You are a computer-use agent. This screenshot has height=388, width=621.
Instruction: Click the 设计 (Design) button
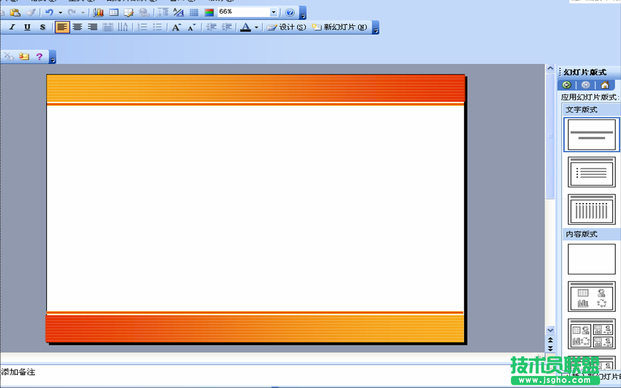(x=287, y=27)
